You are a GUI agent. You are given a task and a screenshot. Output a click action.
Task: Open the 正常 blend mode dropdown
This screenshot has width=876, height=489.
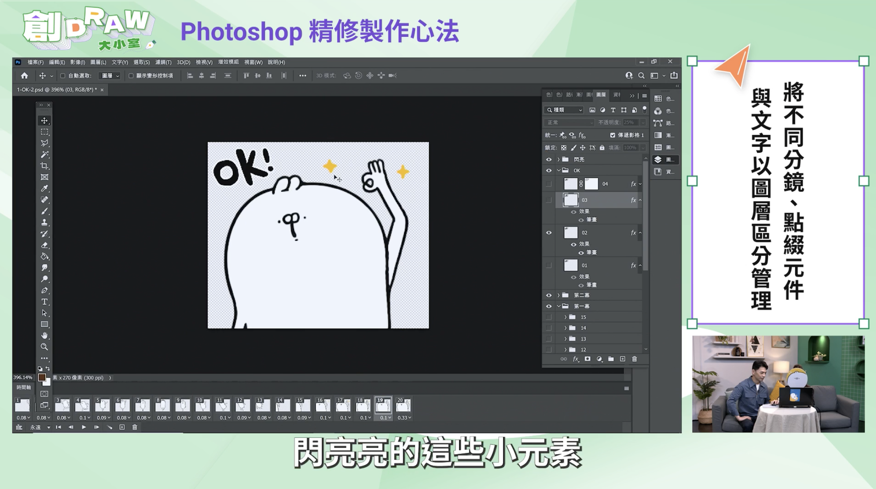[569, 123]
